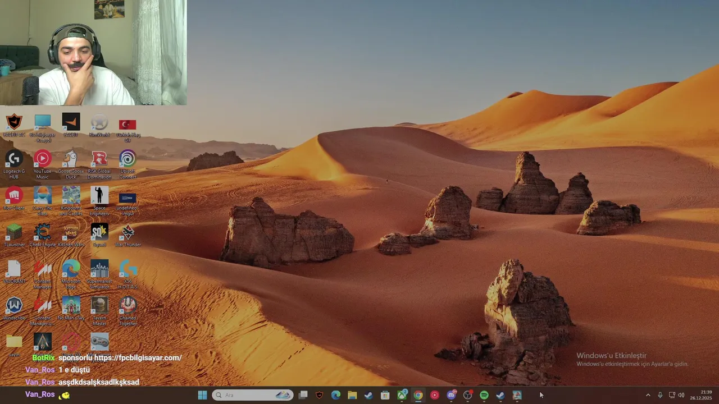Launch Squad from the desktop
This screenshot has height=404, width=719.
tap(99, 235)
